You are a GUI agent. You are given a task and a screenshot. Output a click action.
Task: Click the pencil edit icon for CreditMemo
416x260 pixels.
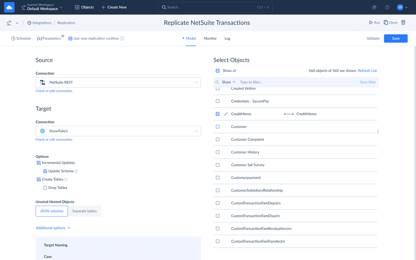(x=226, y=114)
